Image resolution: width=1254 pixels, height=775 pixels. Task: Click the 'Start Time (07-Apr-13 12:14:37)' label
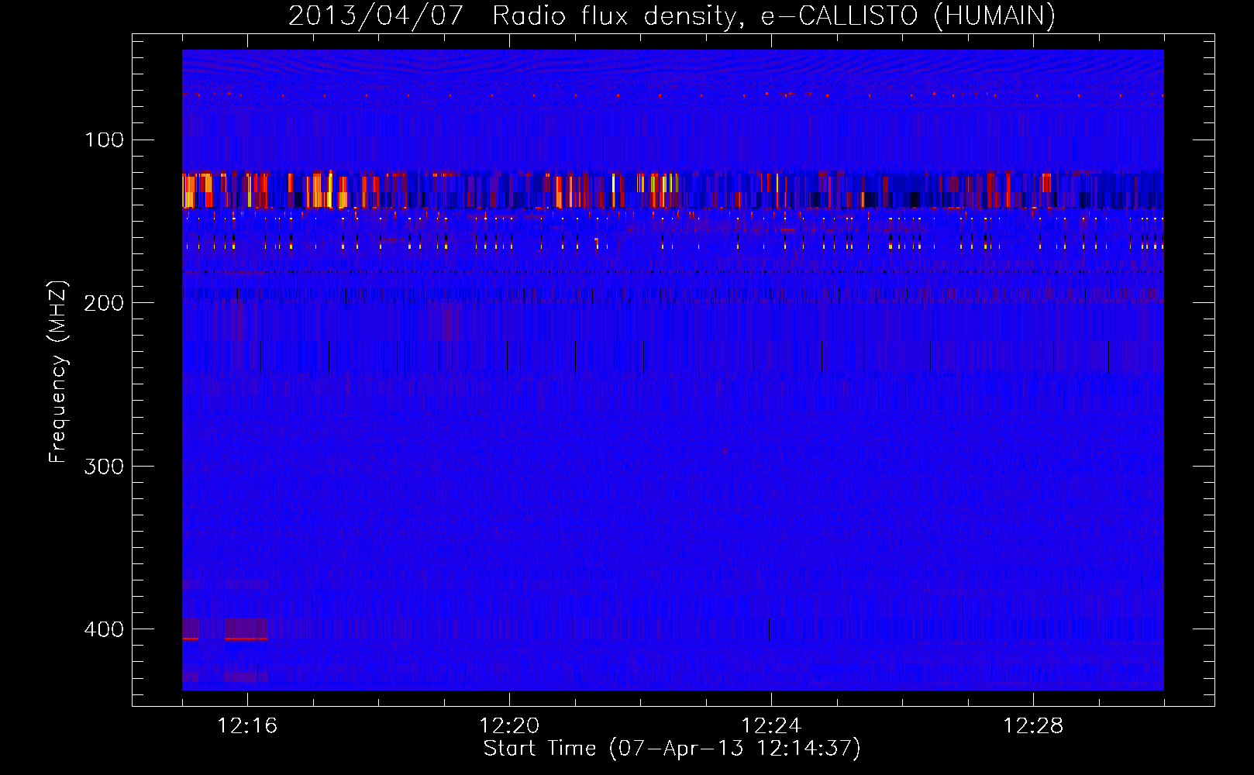tap(672, 748)
